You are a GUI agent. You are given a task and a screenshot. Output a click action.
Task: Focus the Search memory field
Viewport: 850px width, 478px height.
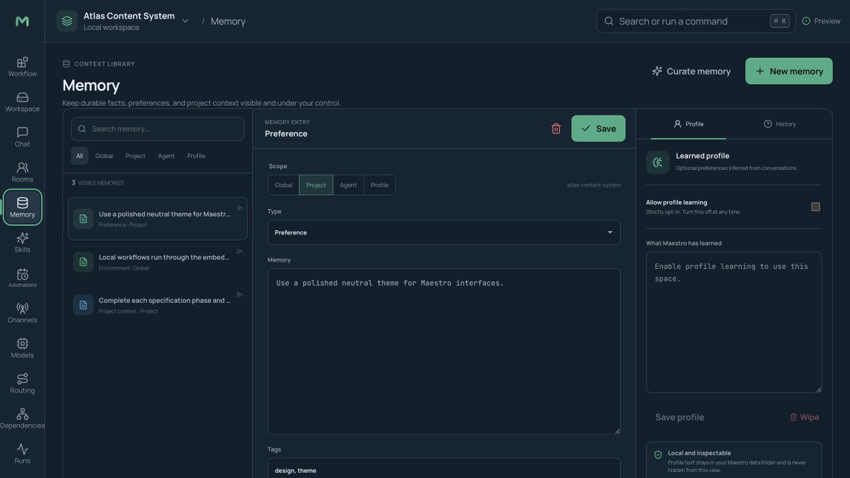click(x=157, y=129)
